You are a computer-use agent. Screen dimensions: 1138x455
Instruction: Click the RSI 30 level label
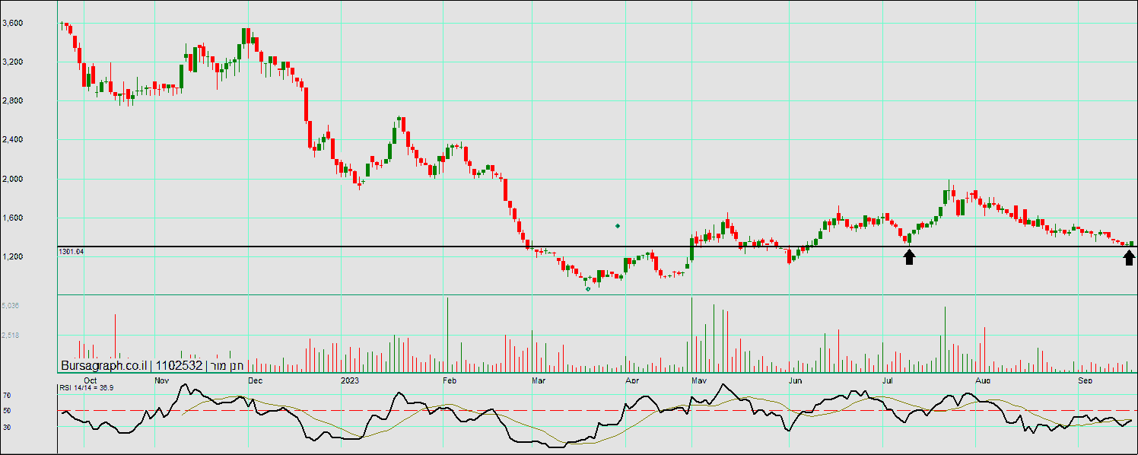(6, 427)
